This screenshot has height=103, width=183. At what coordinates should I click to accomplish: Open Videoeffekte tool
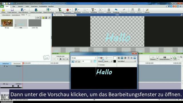[76, 10]
